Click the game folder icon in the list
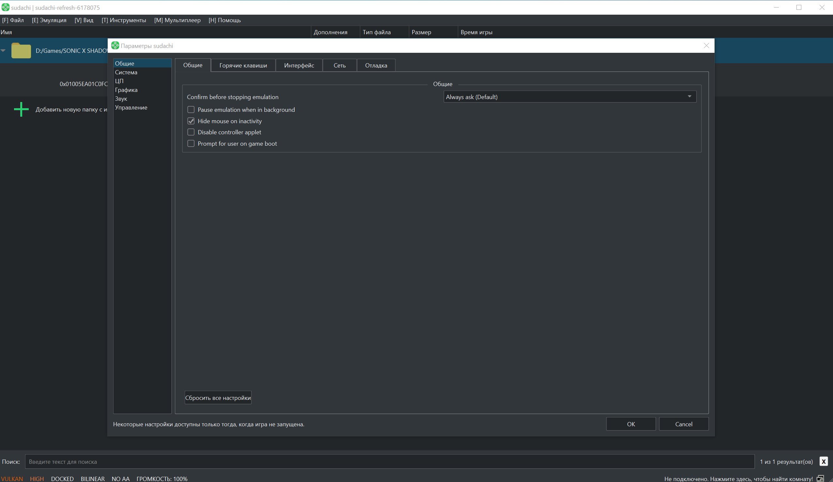 (x=21, y=51)
